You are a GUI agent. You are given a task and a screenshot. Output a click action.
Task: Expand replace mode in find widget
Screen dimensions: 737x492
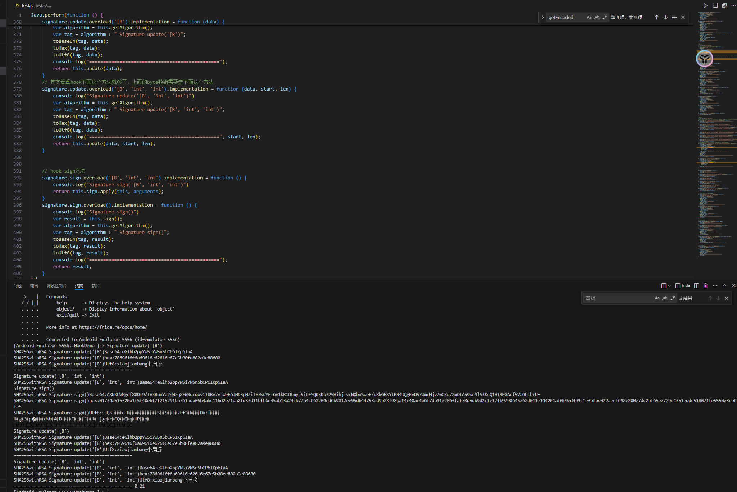click(x=543, y=17)
